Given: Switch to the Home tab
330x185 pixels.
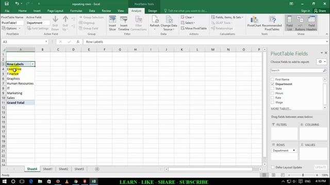Looking at the screenshot, I should (x=23, y=11).
